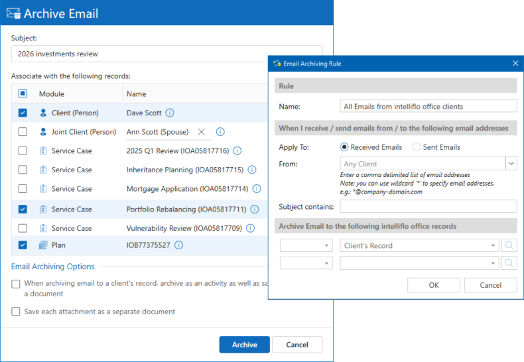Click info icon for 2025 Q1 Review
The height and width of the screenshot is (362, 524).
click(x=237, y=151)
